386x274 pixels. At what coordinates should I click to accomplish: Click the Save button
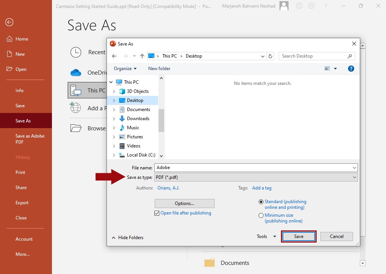299,236
